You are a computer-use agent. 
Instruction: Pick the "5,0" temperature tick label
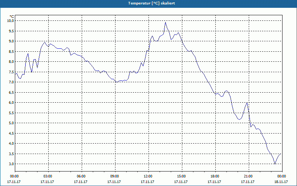11,123
